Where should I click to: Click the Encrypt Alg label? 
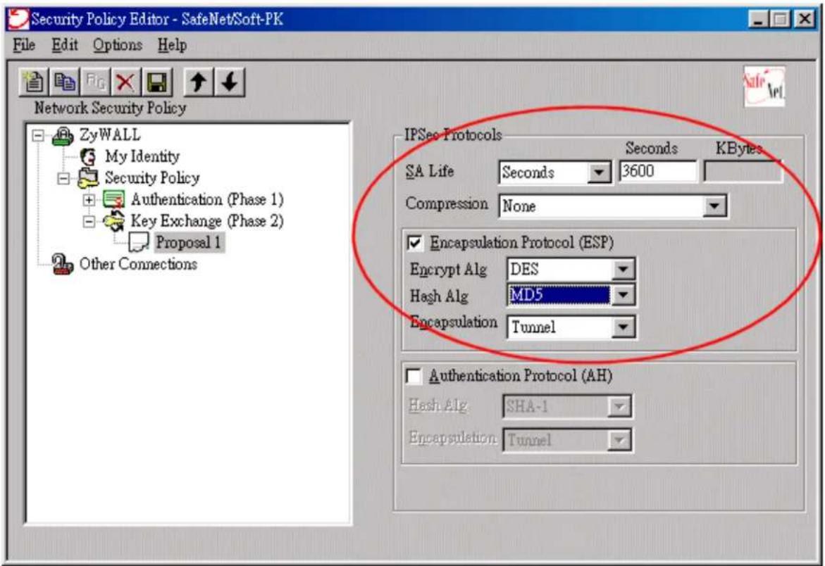(x=449, y=270)
